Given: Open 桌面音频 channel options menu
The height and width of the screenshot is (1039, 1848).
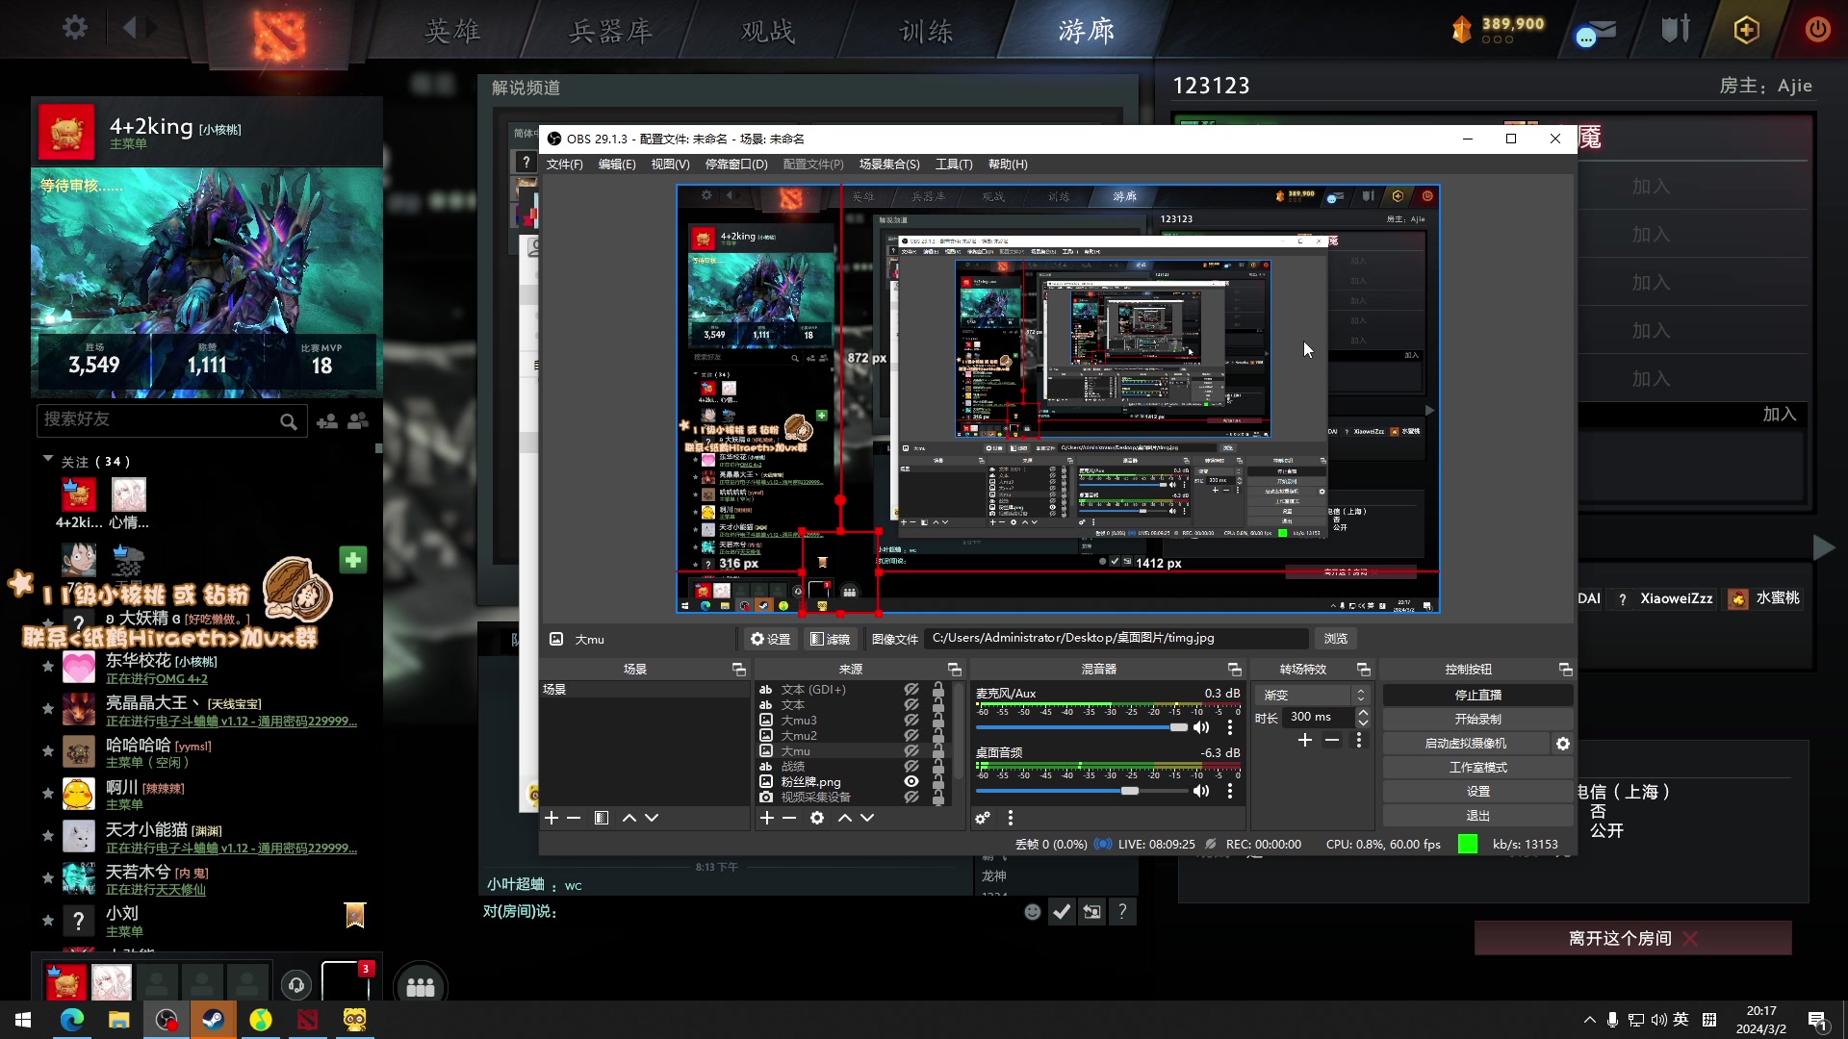Looking at the screenshot, I should coord(1230,791).
